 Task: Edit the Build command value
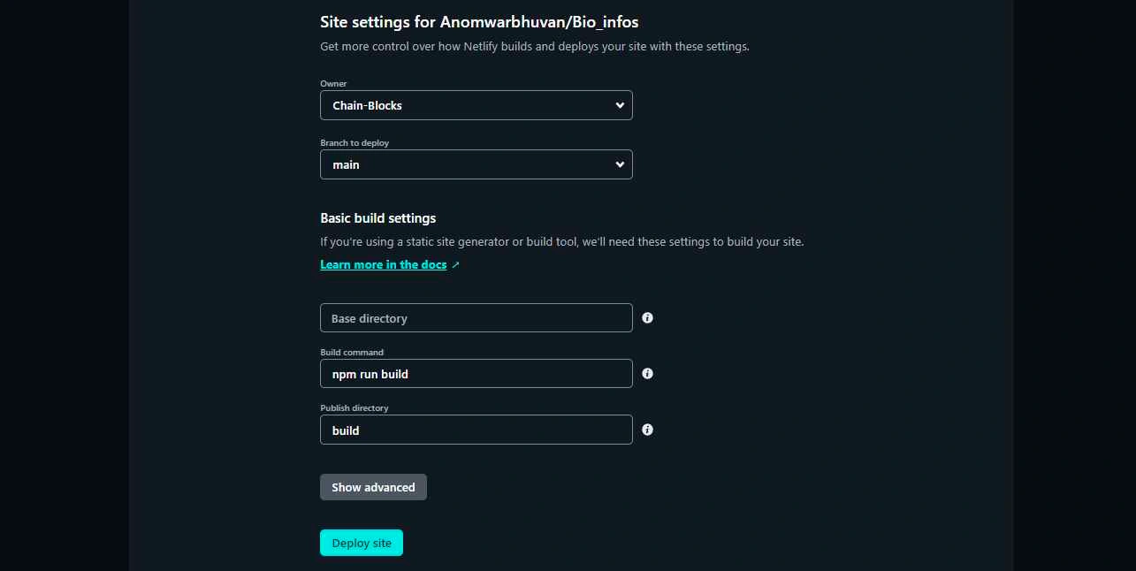pos(476,373)
